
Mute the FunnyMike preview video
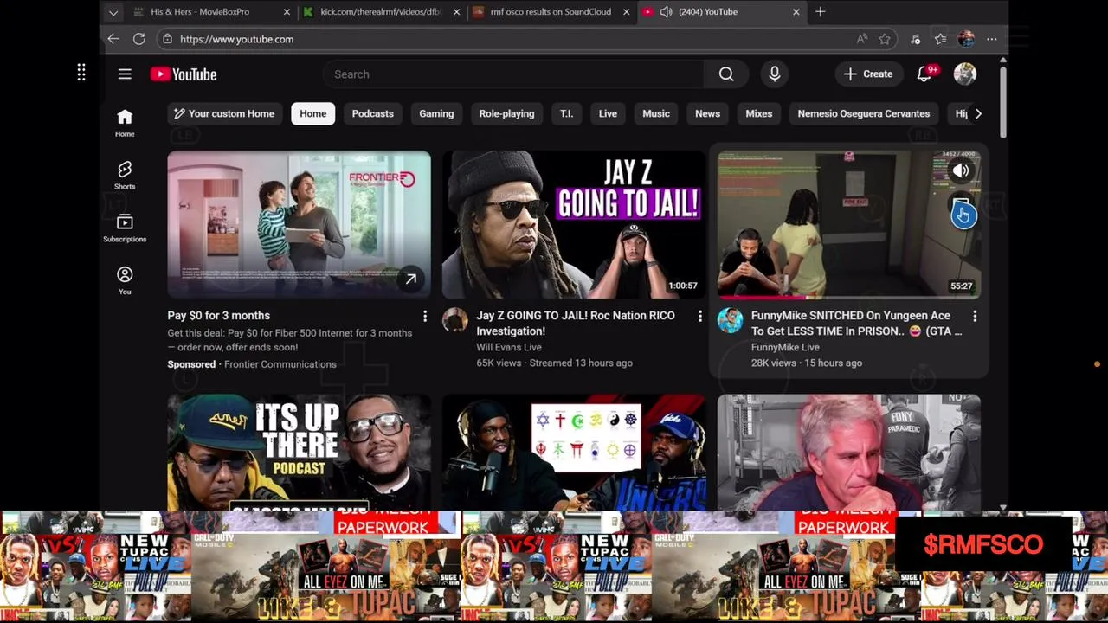pyautogui.click(x=961, y=171)
